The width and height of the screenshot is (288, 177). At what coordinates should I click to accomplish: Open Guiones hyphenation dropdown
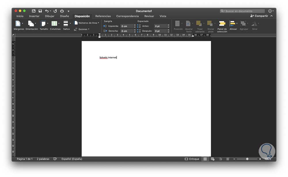82,29
